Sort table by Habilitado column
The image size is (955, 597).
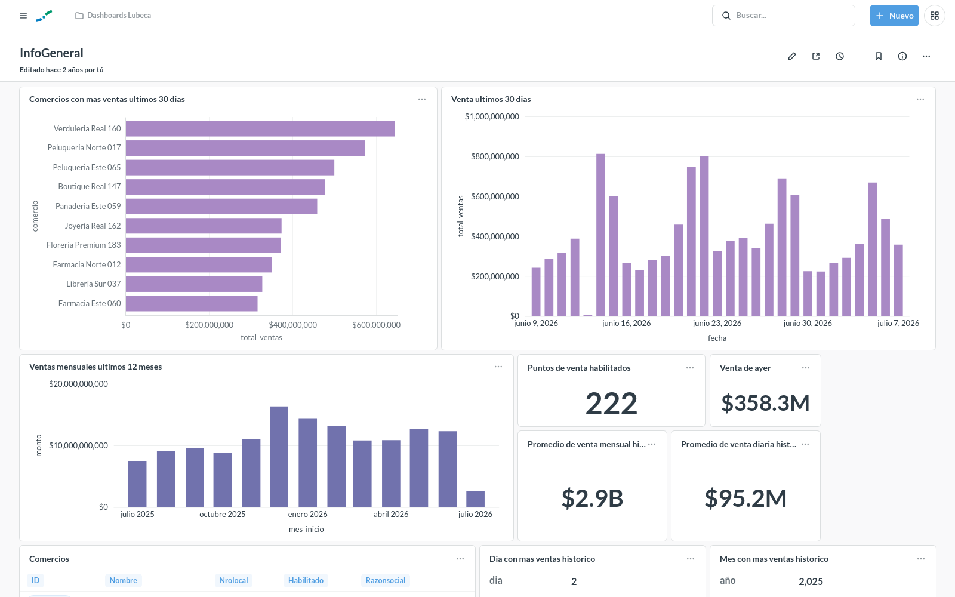click(x=306, y=580)
